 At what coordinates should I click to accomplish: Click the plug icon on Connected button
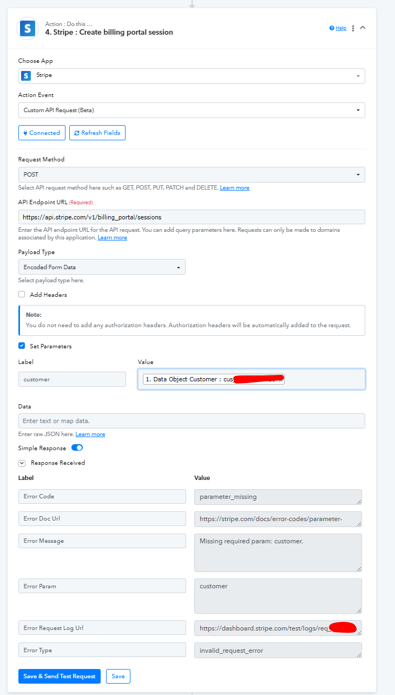click(x=25, y=133)
